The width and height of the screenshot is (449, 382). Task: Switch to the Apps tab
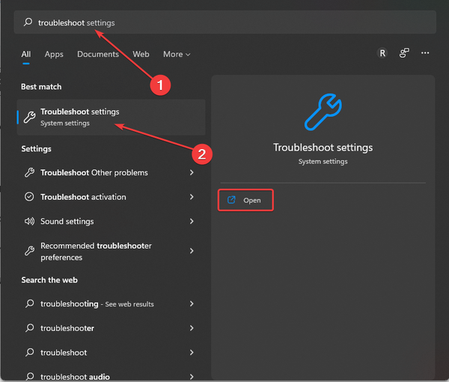click(x=54, y=54)
